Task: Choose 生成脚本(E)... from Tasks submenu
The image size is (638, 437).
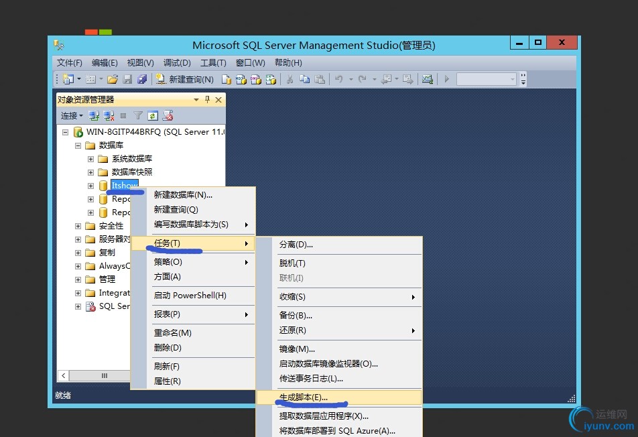Action: [338, 397]
